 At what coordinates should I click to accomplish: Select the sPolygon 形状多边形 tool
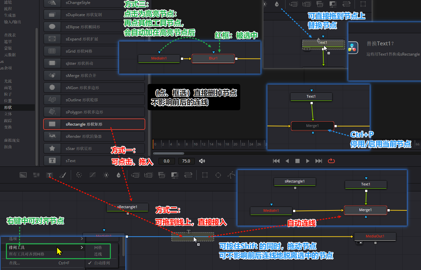tap(94, 112)
